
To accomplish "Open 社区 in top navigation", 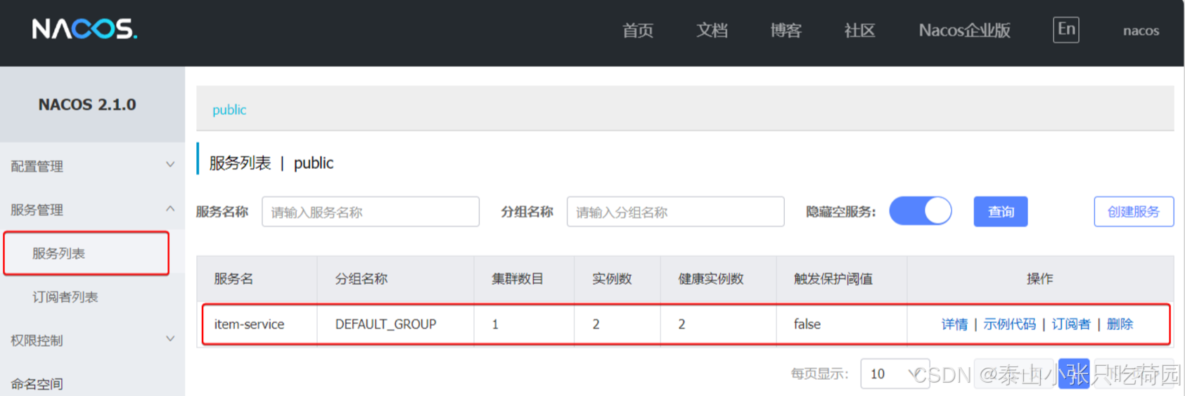I will (859, 30).
